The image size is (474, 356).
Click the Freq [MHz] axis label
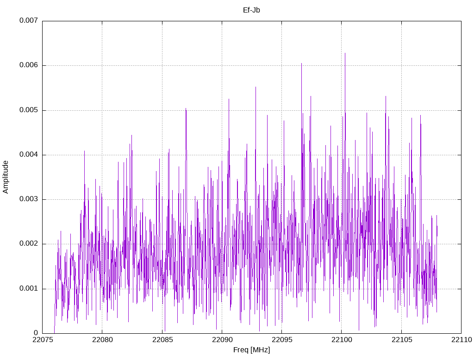[x=251, y=350]
